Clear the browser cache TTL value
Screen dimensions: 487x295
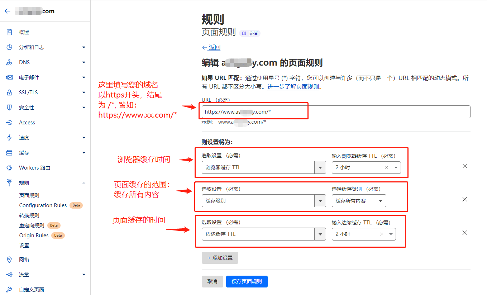click(x=387, y=167)
